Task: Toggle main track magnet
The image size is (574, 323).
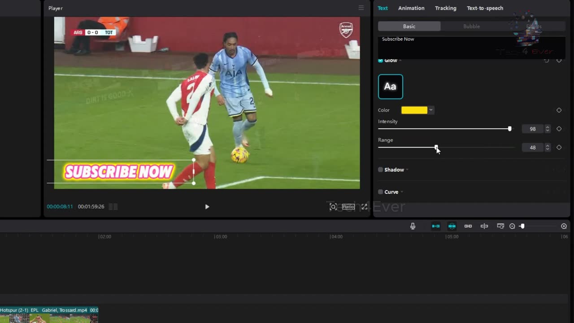Action: tap(435, 226)
